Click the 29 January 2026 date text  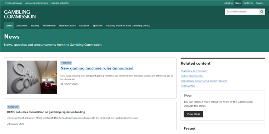(x=69, y=84)
